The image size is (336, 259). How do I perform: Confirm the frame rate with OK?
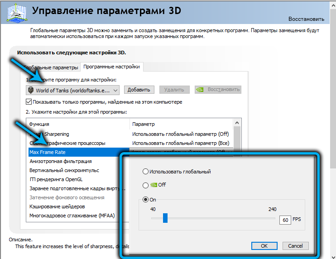(264, 246)
